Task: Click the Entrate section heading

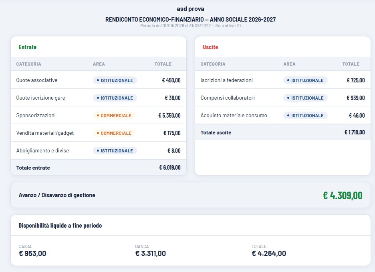Action: (x=28, y=47)
